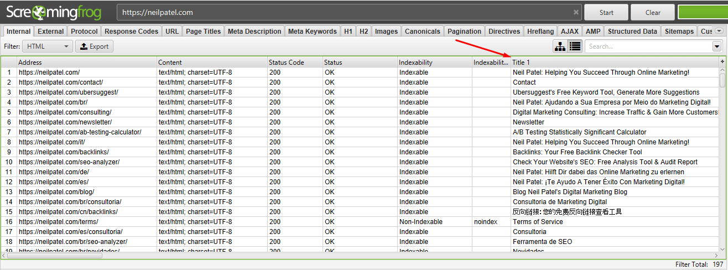Select the https://neilpatel.com/ubersuggest/ address
The width and height of the screenshot is (728, 270).
[69, 92]
